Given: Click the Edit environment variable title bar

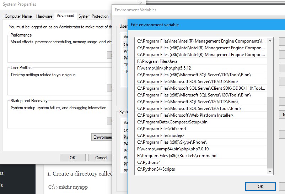Looking at the screenshot, I should click(x=206, y=25).
